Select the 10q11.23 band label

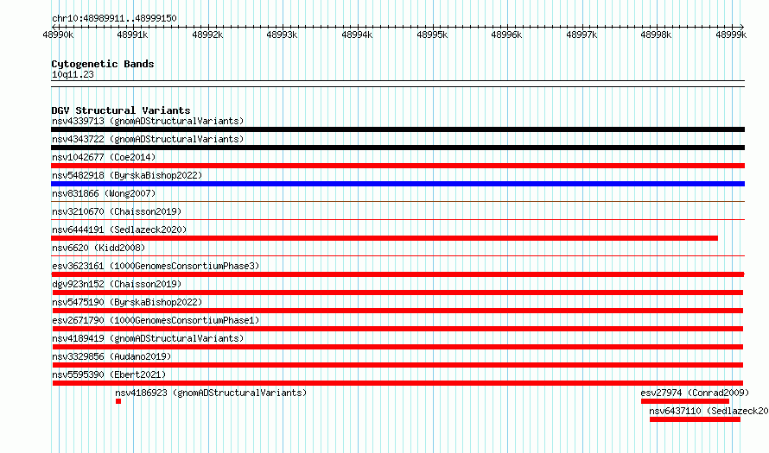[73, 74]
